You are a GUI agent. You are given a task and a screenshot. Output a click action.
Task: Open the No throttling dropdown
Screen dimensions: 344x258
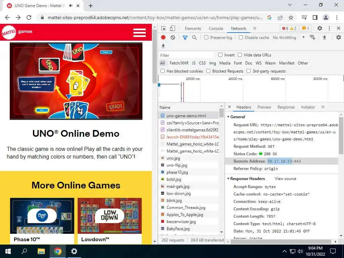tap(289, 38)
